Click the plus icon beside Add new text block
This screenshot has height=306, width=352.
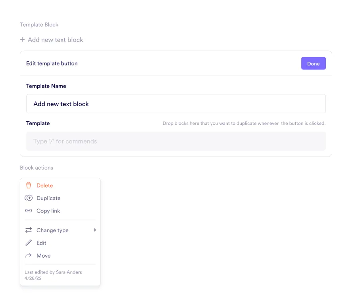pos(22,40)
